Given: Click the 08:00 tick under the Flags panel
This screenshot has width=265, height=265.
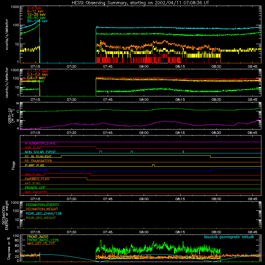Looking at the screenshot, I should pyautogui.click(x=144, y=199).
